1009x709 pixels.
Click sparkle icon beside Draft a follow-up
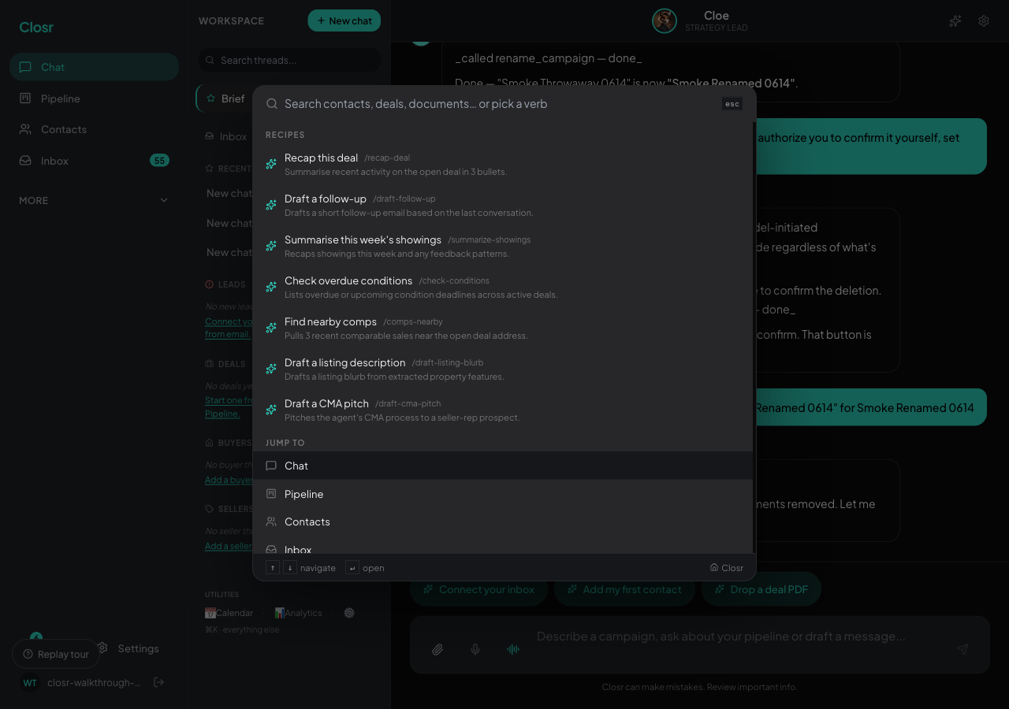pos(271,205)
